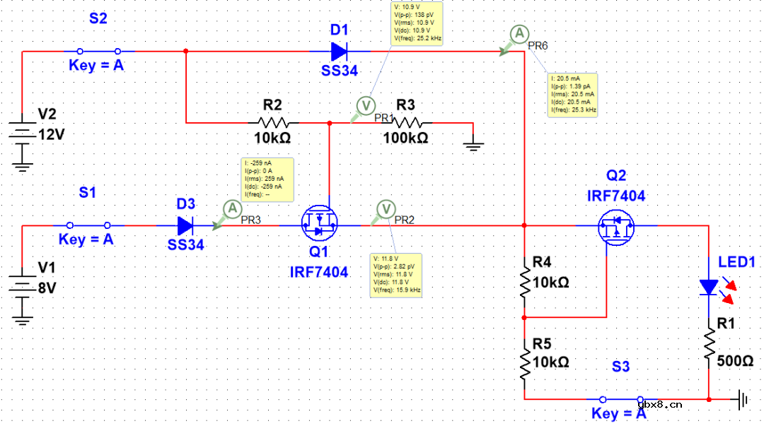Screen dimensions: 764x426
Task: Toggle switch S3 at the bottom right
Action: [x=620, y=399]
